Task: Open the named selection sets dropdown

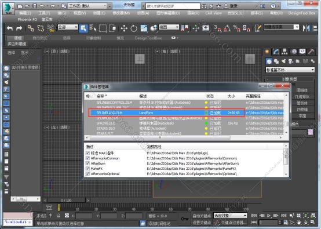Action: (281, 27)
